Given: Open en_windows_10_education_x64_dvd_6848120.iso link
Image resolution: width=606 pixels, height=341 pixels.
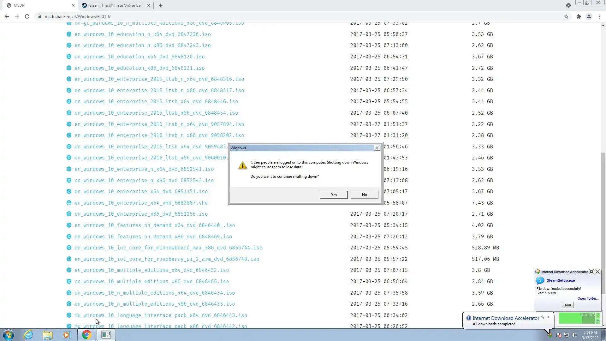Looking at the screenshot, I should pyautogui.click(x=140, y=57).
